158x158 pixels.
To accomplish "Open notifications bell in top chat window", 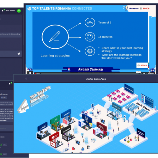I will (x=3, y=10).
